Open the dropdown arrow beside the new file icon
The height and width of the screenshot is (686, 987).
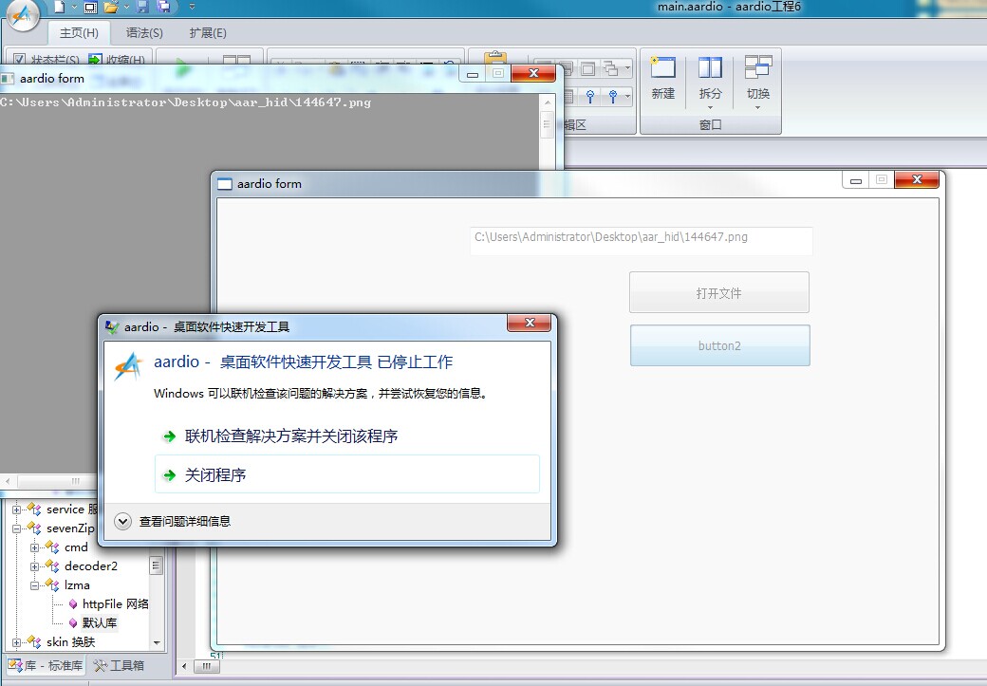[x=74, y=7]
